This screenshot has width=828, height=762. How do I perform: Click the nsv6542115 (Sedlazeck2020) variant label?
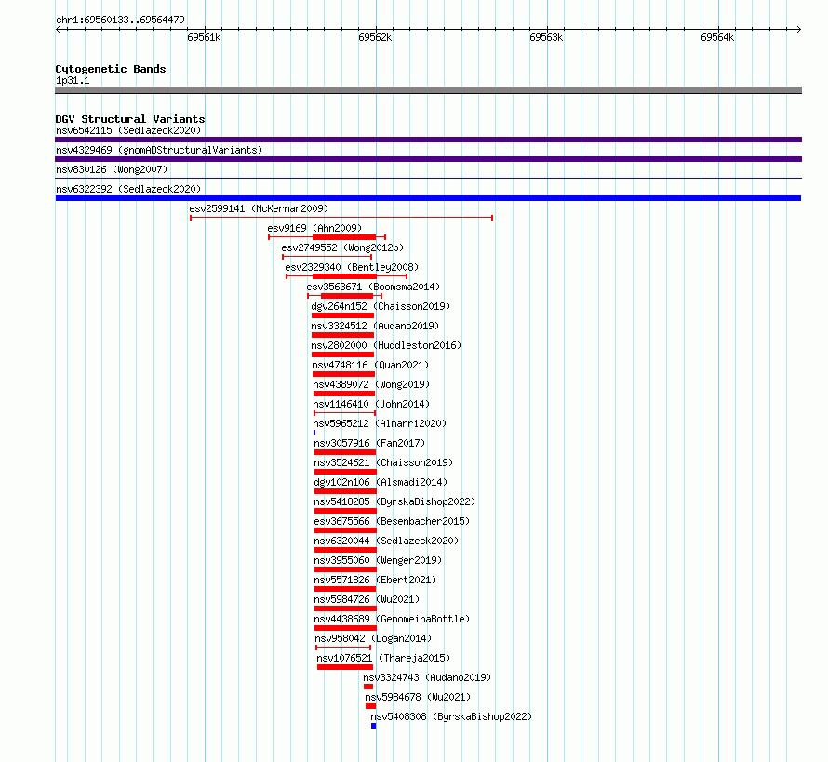[x=128, y=130]
